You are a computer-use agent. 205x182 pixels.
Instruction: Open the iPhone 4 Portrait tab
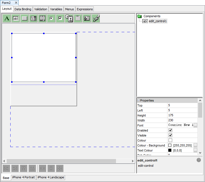[24, 177]
